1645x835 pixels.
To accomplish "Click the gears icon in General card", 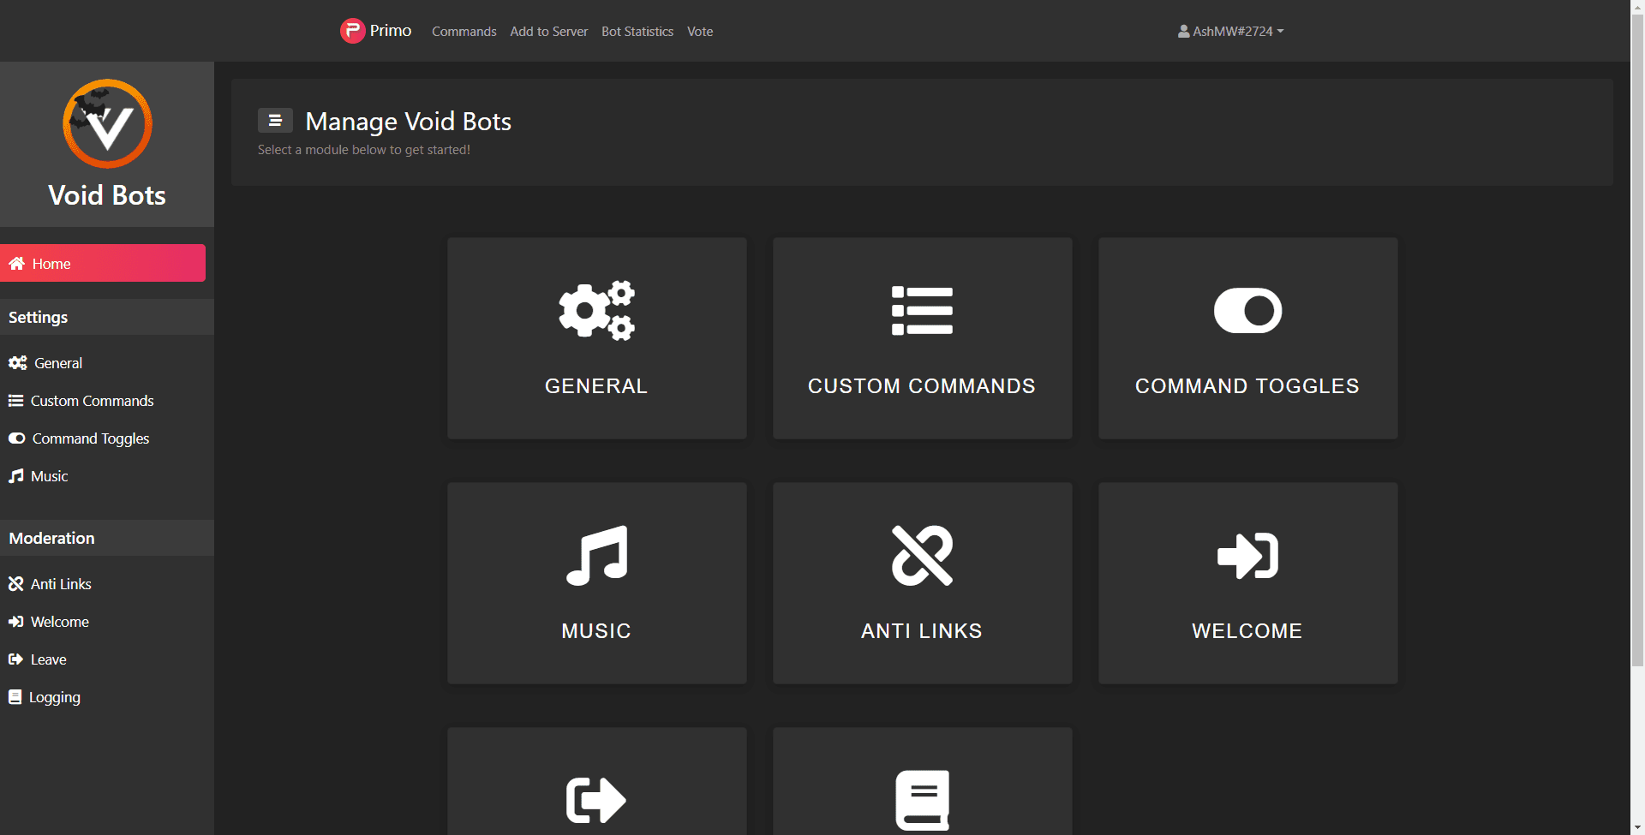I will [x=596, y=310].
